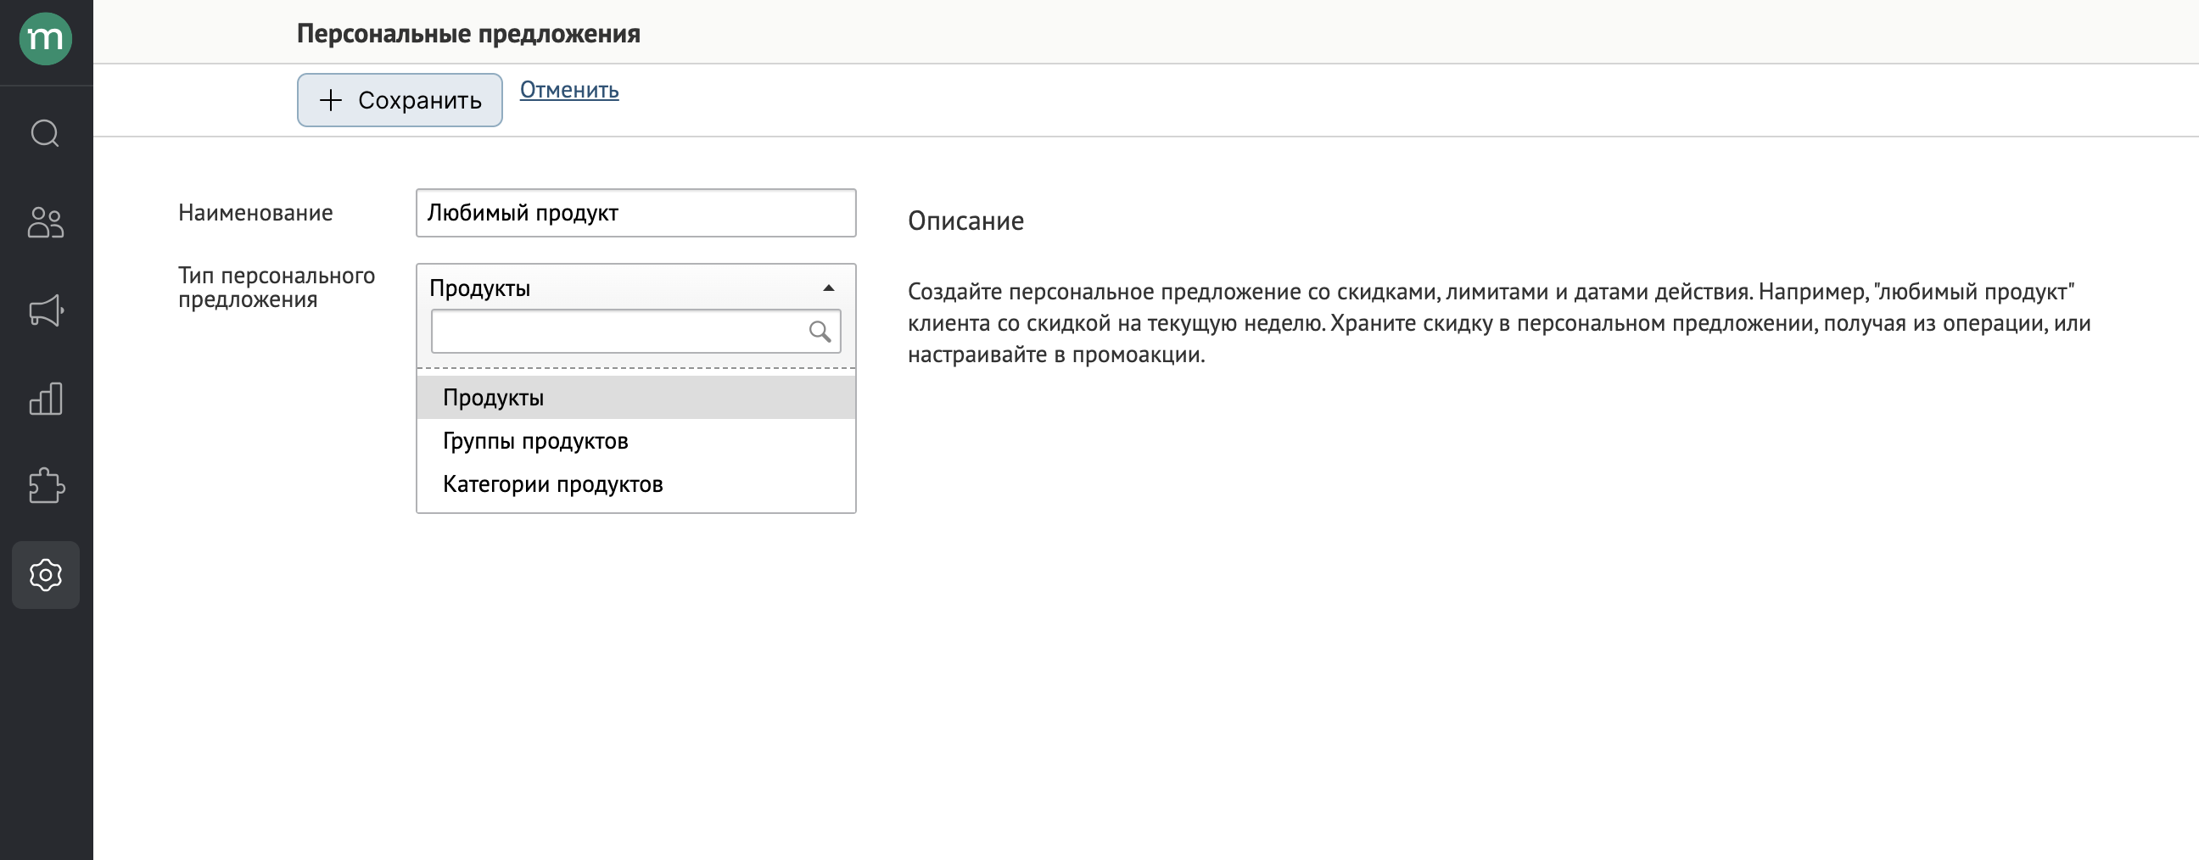Screen dimensions: 2199x860
Task: Click the Наименование field label
Action: [x=255, y=212]
